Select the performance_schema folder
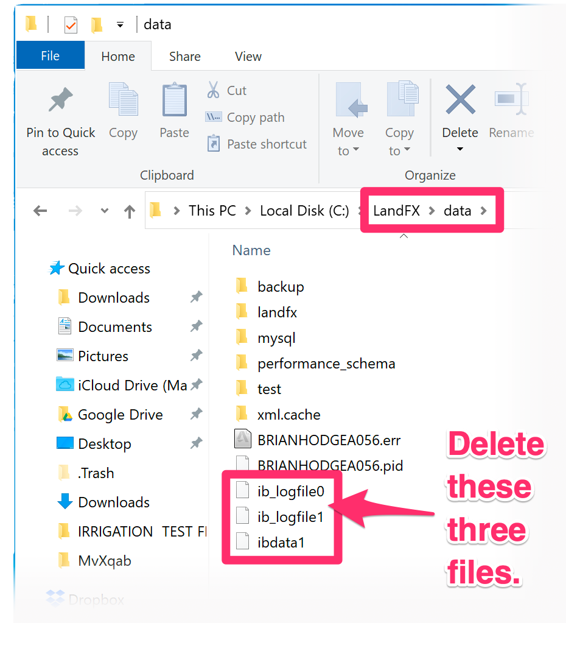 tap(315, 364)
